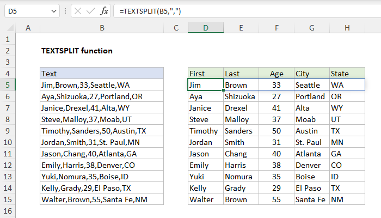Select the 'Portland' cell

tap(312, 96)
